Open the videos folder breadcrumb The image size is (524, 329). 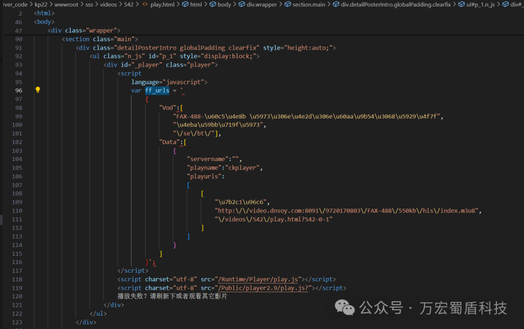coord(108,4)
